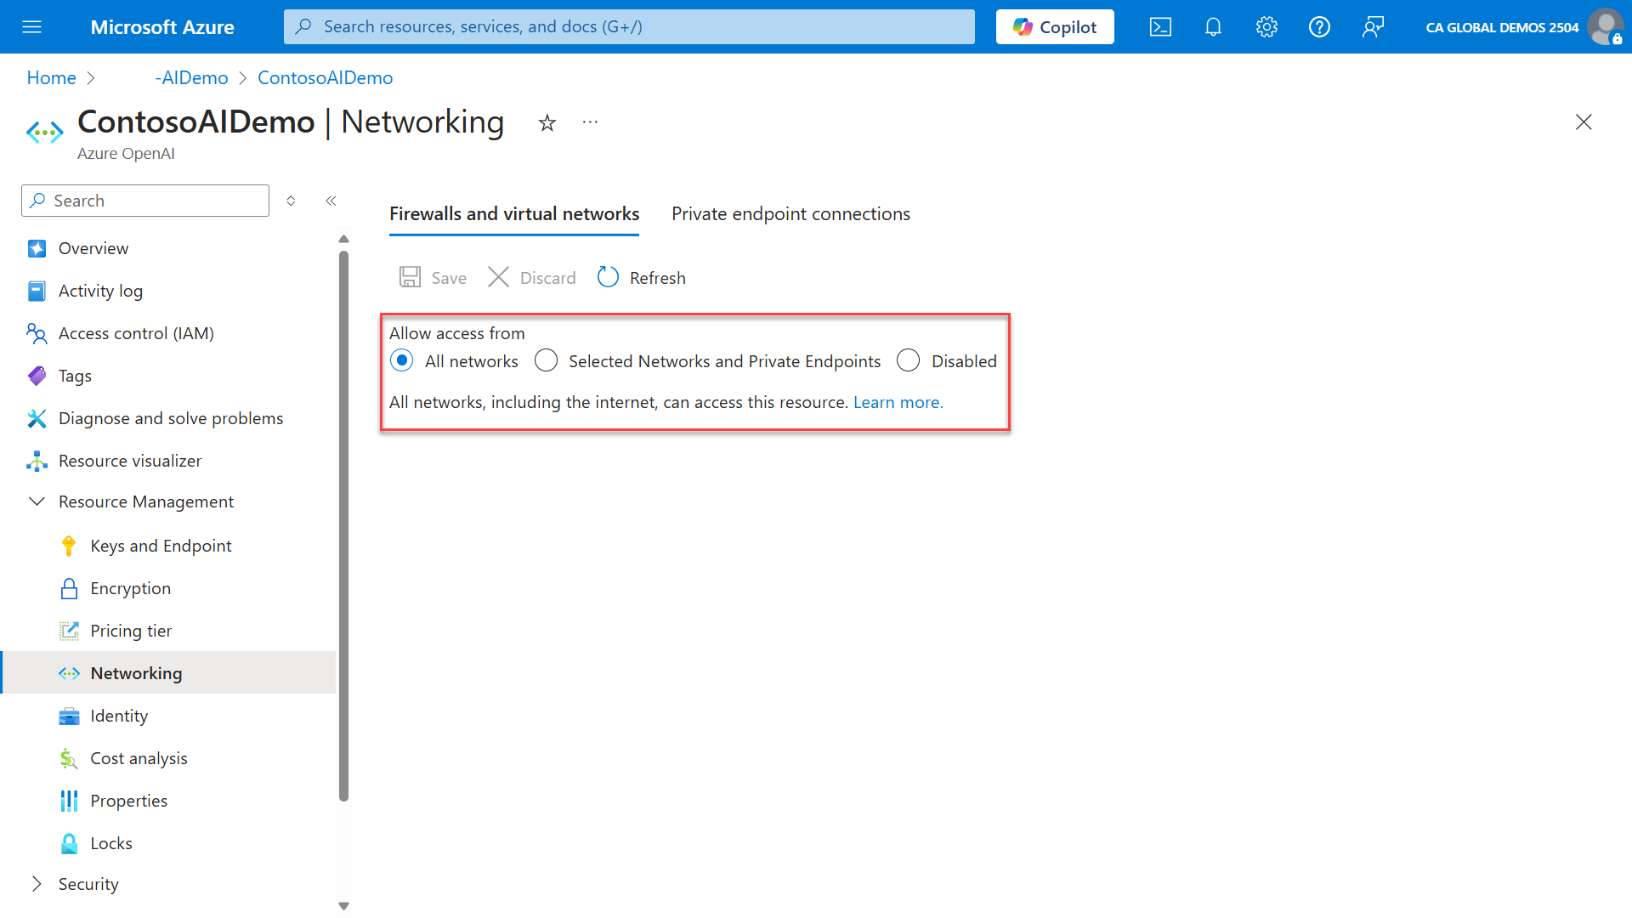Click the Diagnose and solve problems icon
This screenshot has height=918, width=1632.
(37, 418)
